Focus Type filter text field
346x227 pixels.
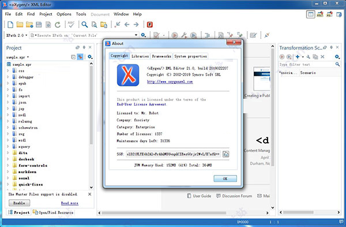pyautogui.click(x=306, y=64)
